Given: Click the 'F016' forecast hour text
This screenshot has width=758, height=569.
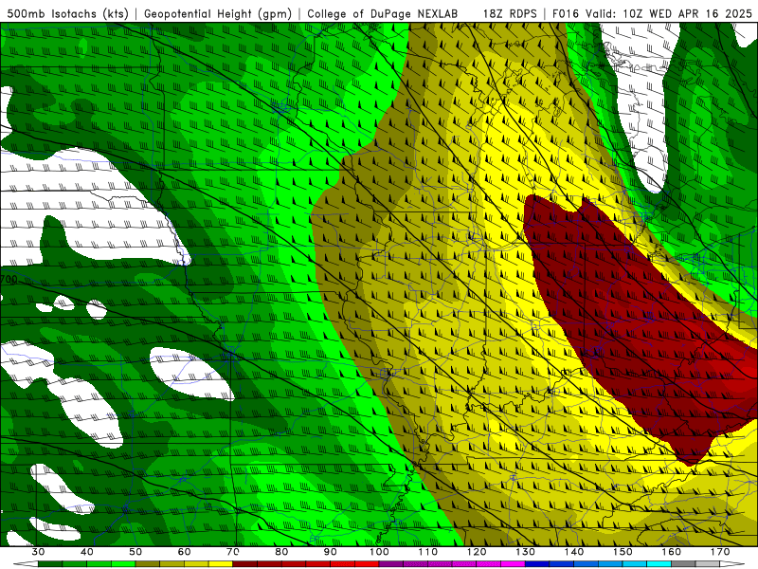Looking at the screenshot, I should pos(566,13).
